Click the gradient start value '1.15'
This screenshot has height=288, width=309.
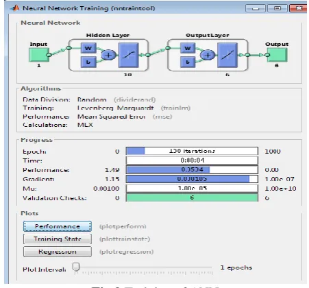[x=112, y=179]
